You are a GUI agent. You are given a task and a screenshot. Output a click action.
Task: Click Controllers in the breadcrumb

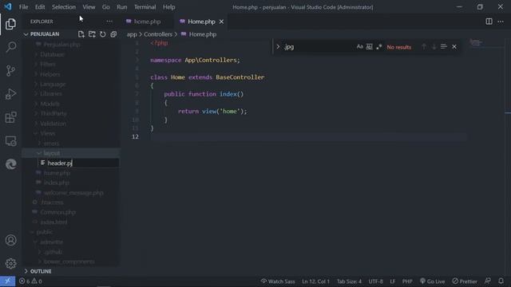tap(158, 34)
